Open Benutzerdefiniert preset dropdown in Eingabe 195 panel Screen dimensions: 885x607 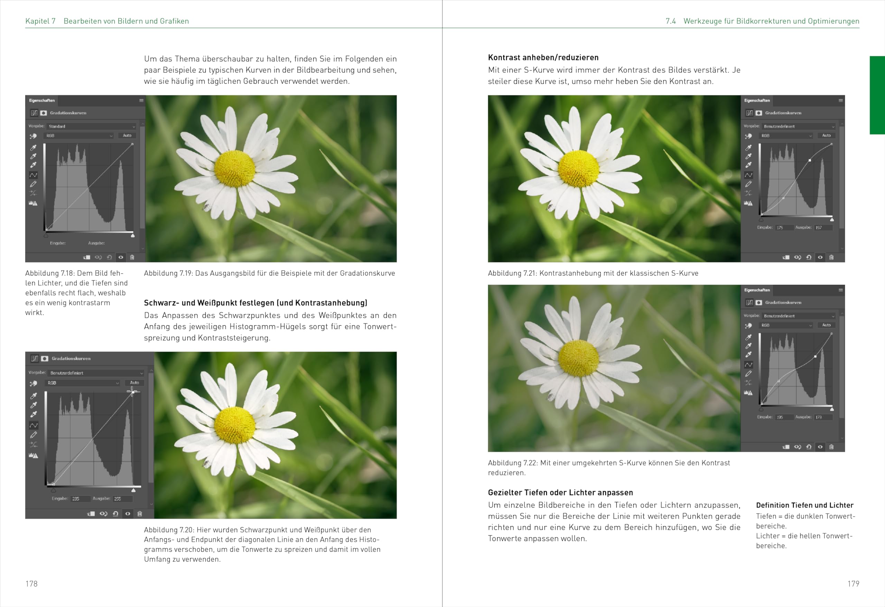[799, 316]
